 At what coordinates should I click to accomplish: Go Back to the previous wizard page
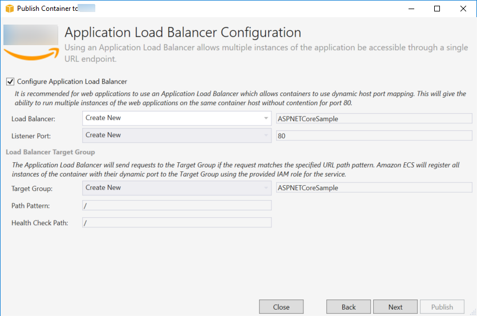coord(349,307)
